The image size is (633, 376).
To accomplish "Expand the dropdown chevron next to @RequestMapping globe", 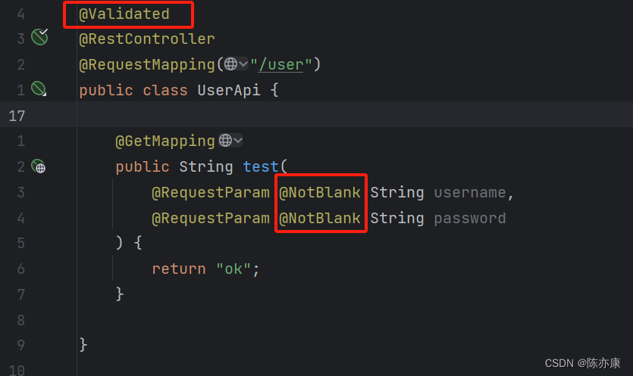I will (x=243, y=64).
